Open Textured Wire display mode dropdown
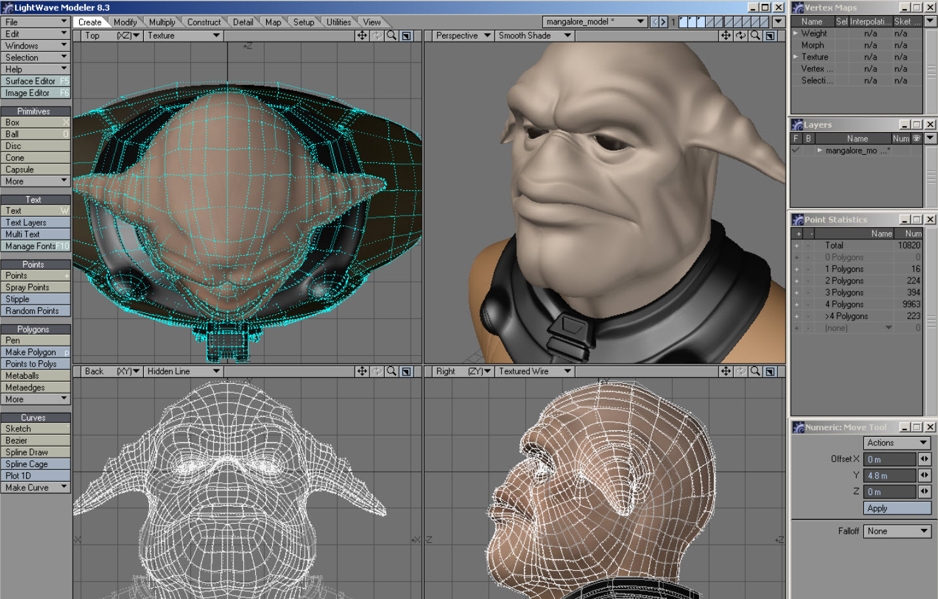938x599 pixels. (534, 371)
